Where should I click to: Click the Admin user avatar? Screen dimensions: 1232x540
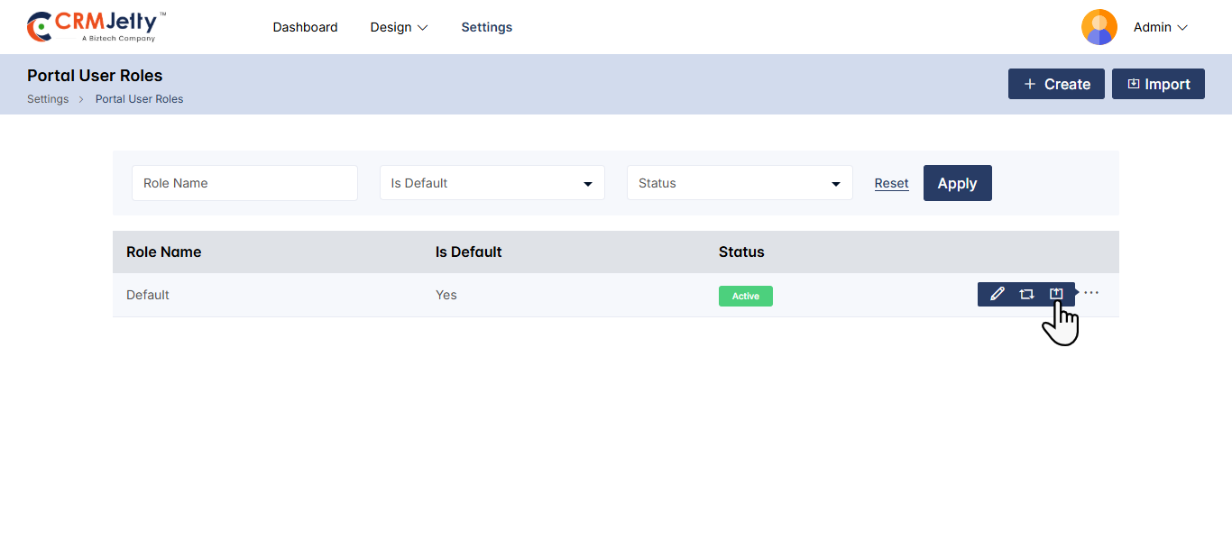point(1099,27)
